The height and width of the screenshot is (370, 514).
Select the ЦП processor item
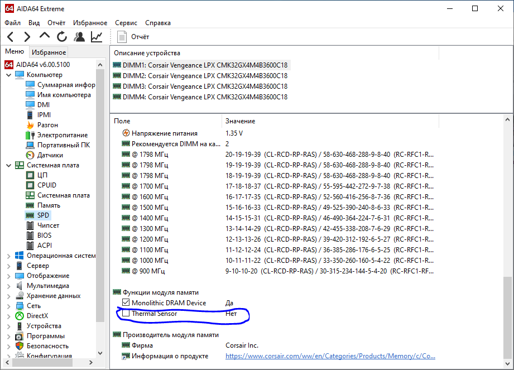click(x=36, y=175)
